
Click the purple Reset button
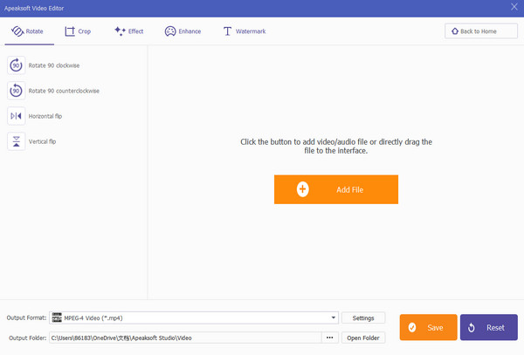[x=489, y=327]
